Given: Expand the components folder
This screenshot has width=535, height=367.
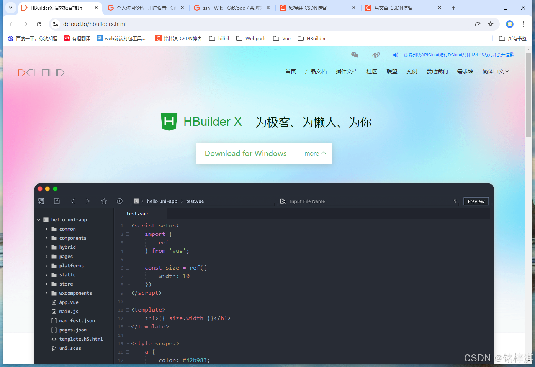Looking at the screenshot, I should pos(47,238).
